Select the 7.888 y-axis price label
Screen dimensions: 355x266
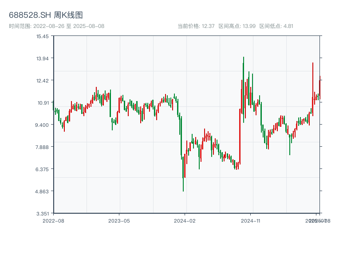point(43,147)
